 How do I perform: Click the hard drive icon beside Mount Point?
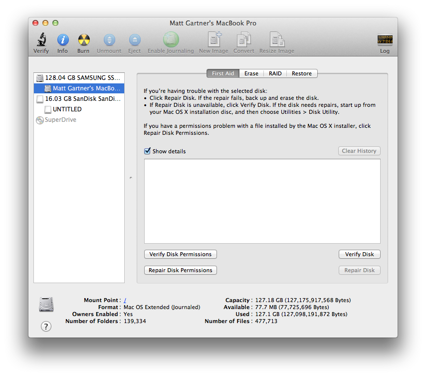pyautogui.click(x=46, y=304)
